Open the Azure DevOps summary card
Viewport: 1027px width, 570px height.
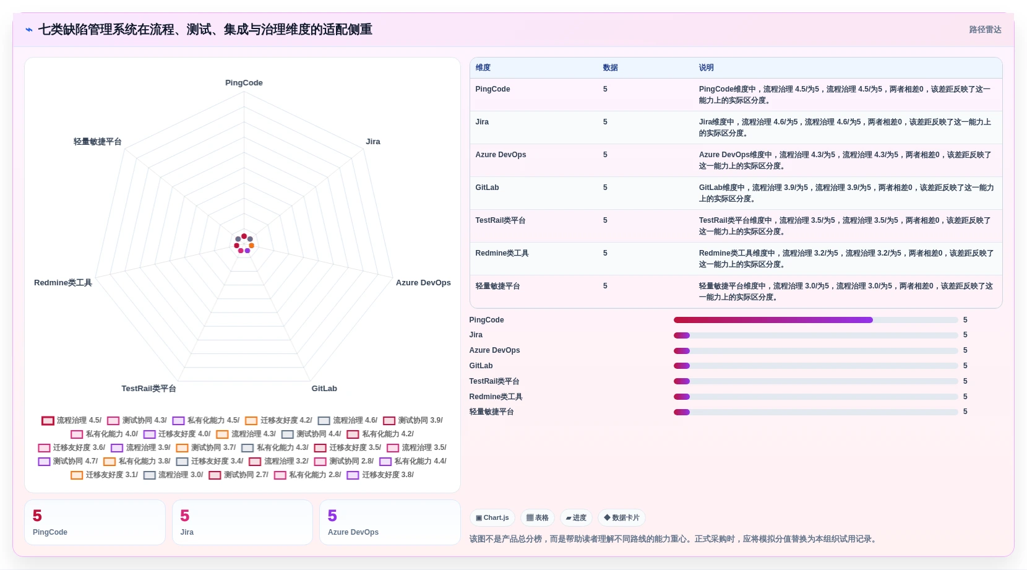tap(390, 522)
